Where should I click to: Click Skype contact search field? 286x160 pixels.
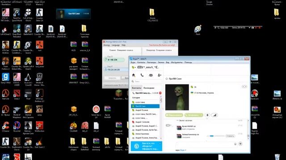(x=147, y=81)
